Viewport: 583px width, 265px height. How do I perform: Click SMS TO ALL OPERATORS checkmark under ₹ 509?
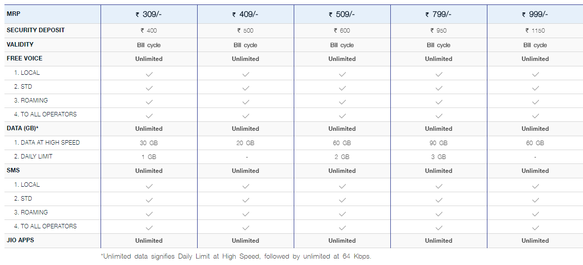pyautogui.click(x=342, y=228)
